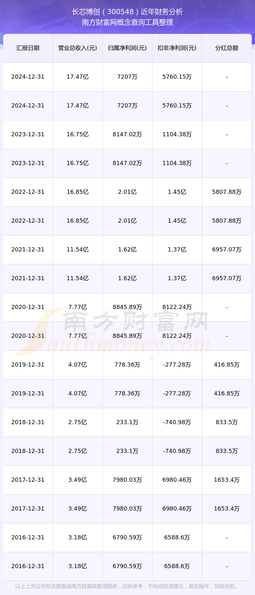Select the first 1653.4万 dividend cell
This screenshot has height=595, width=255.
tap(227, 480)
